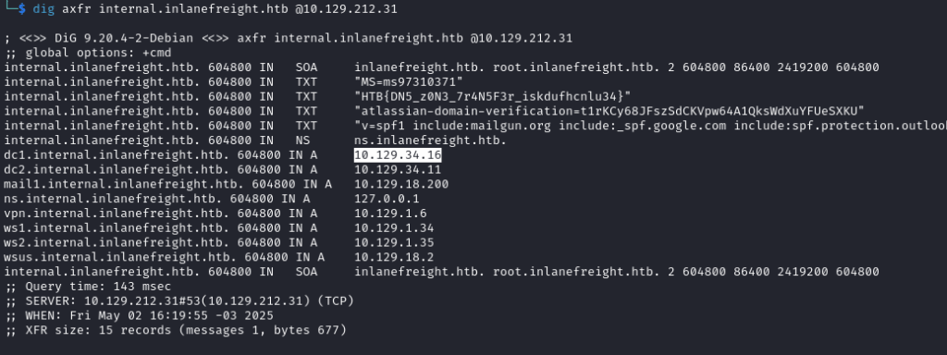Click ws2 address 10.129.1.35

[x=394, y=243]
